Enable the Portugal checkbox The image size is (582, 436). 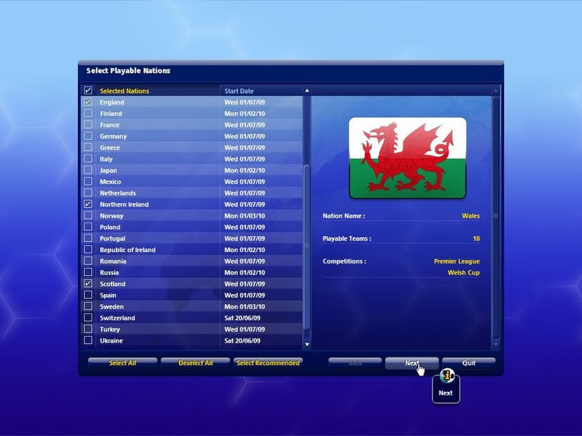(88, 238)
